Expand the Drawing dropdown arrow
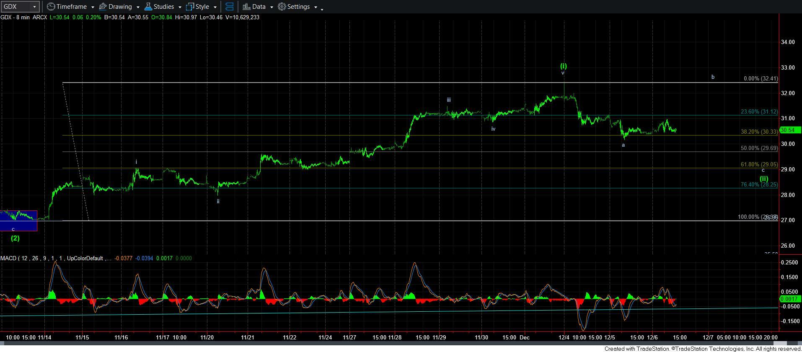The width and height of the screenshot is (802, 352). click(137, 7)
